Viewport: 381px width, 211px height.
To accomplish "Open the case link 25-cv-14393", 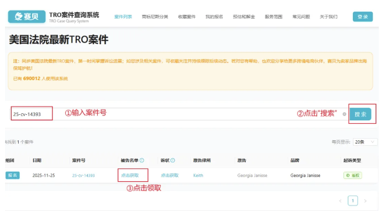I will (x=83, y=176).
